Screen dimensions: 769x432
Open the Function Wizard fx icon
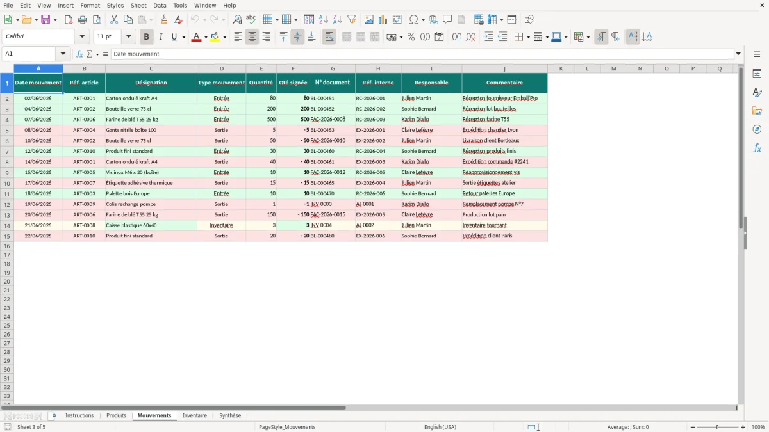79,54
